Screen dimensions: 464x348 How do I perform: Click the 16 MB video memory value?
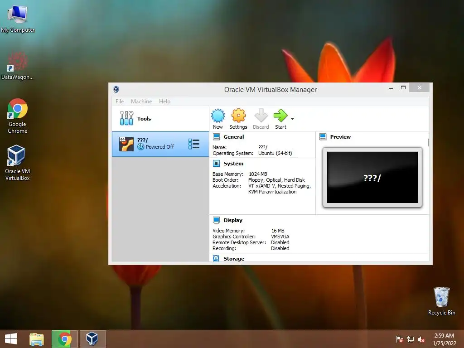pyautogui.click(x=278, y=231)
